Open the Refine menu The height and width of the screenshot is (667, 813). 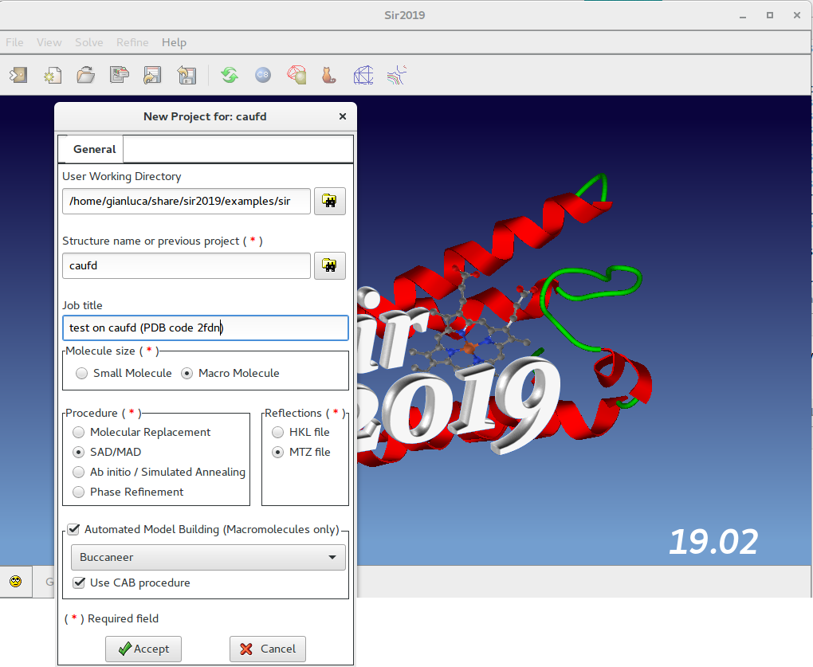tap(132, 42)
